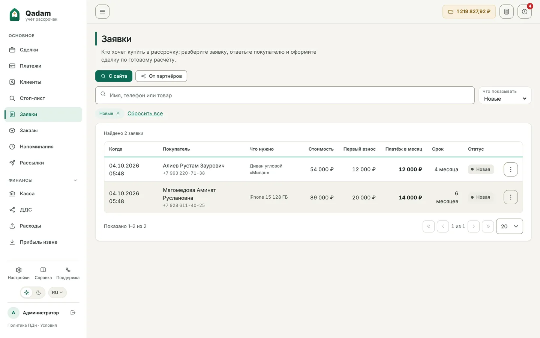Image resolution: width=540 pixels, height=338 pixels.
Task: Click the logout icon beside Администратор
Action: pyautogui.click(x=73, y=312)
